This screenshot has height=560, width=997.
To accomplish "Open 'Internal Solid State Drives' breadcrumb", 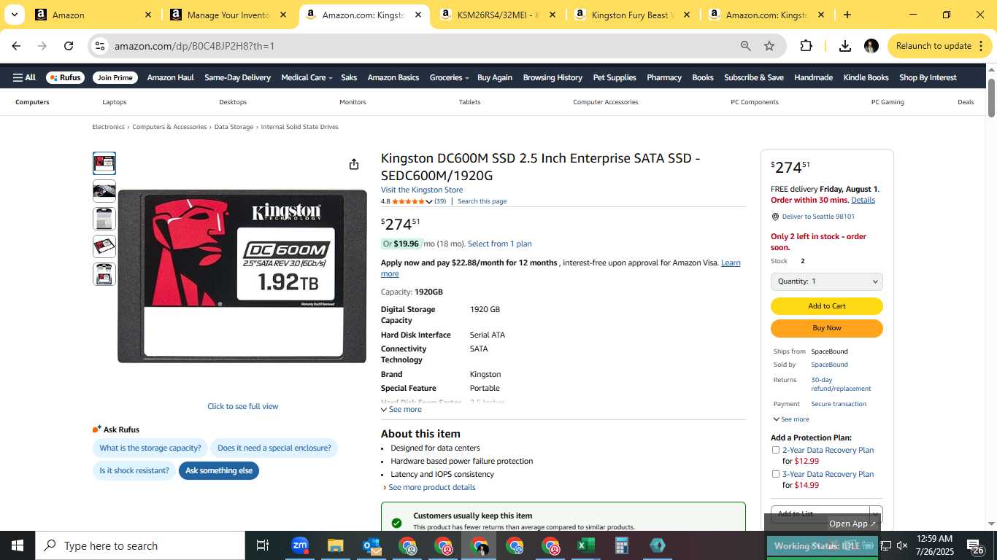I will (x=299, y=127).
